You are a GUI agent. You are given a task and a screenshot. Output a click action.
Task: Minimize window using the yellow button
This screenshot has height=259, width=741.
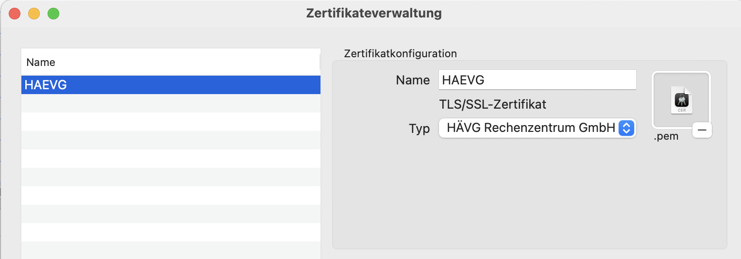coord(34,14)
